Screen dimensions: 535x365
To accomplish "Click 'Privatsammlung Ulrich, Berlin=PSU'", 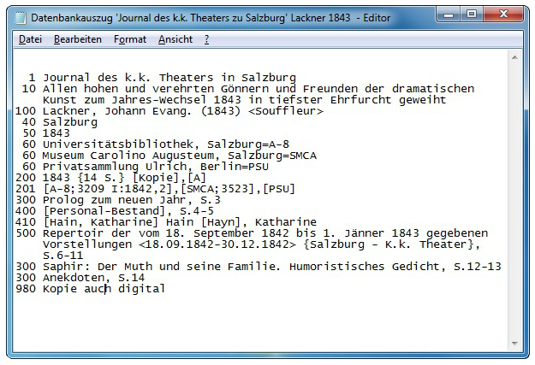I will tap(156, 167).
